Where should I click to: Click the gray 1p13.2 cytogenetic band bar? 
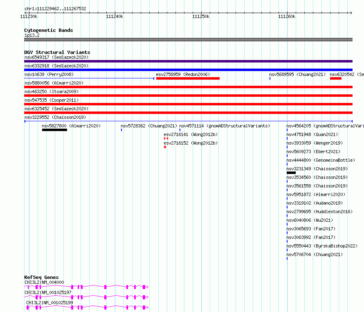click(188, 40)
